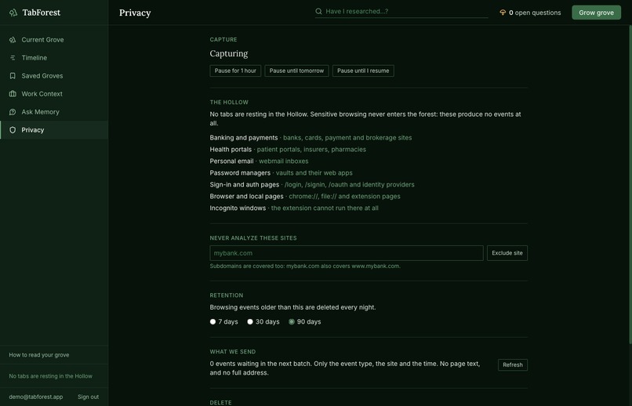Click No tabs are resting in the Hollow footer

pyautogui.click(x=51, y=375)
